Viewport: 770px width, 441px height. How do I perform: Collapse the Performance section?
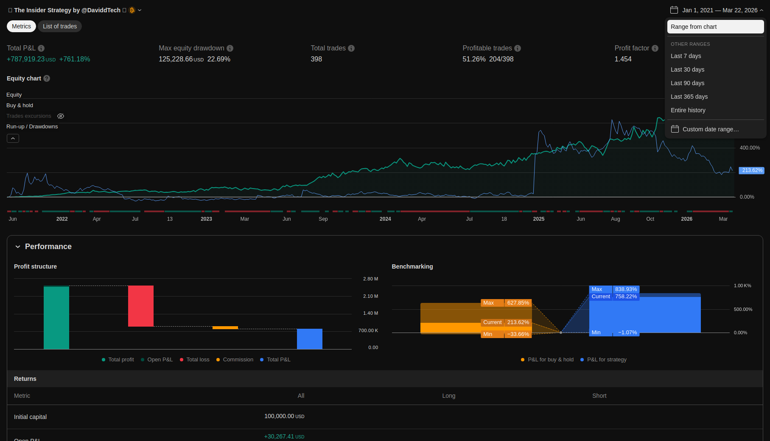pyautogui.click(x=18, y=247)
